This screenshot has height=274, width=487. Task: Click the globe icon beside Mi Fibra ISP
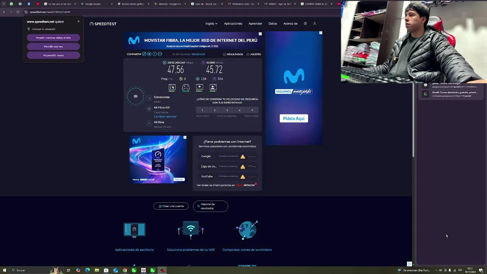[149, 109]
